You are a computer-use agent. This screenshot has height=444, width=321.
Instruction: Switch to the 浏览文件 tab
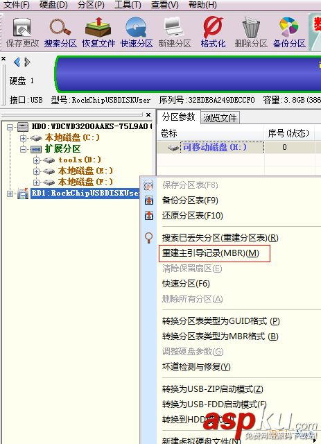tap(220, 117)
